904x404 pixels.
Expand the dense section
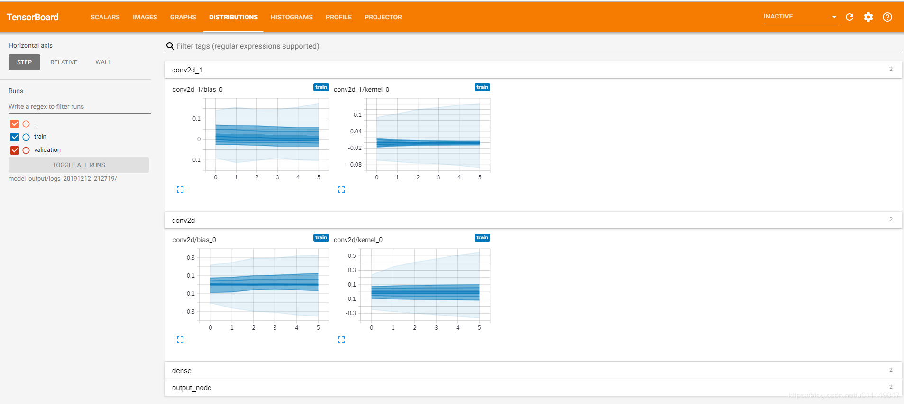(533, 371)
